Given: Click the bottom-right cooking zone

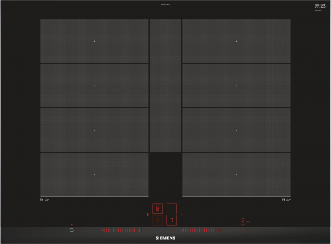Looking at the screenshot, I should click(237, 175).
